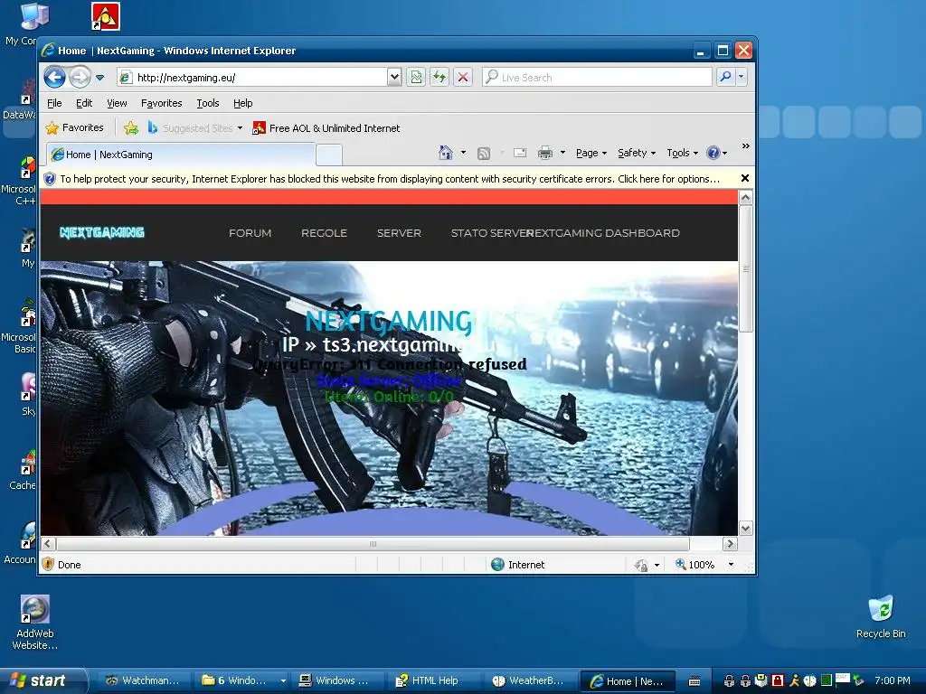The width and height of the screenshot is (926, 694).
Task: Click the horizontal scrollbar right arrow
Action: point(730,543)
